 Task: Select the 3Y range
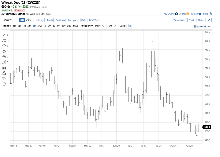point(54,26)
